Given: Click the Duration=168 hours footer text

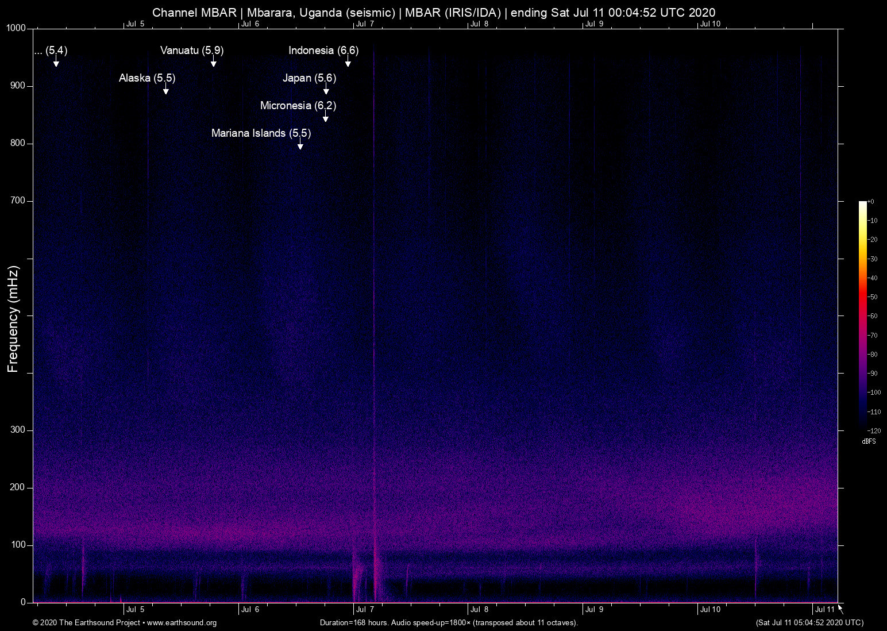Looking at the screenshot, I should pyautogui.click(x=448, y=623).
